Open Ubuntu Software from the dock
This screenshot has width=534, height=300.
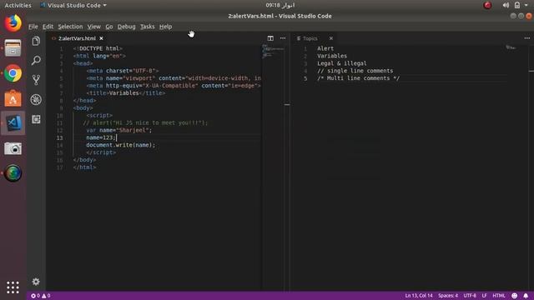[13, 98]
